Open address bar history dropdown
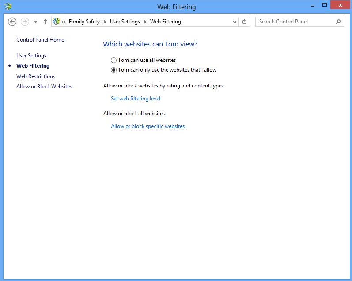352x281 pixels. (235, 22)
